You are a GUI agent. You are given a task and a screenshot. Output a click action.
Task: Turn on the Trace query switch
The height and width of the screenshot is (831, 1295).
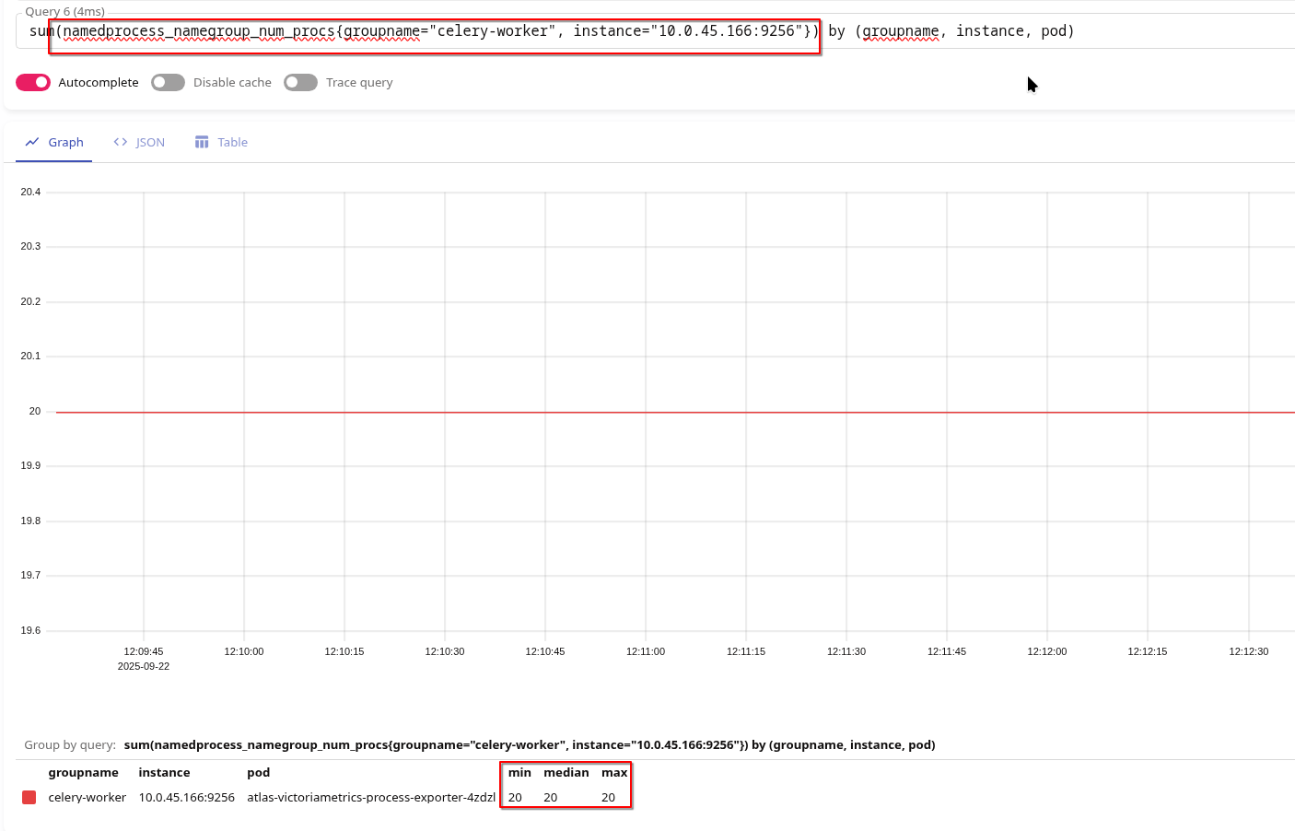tap(300, 83)
